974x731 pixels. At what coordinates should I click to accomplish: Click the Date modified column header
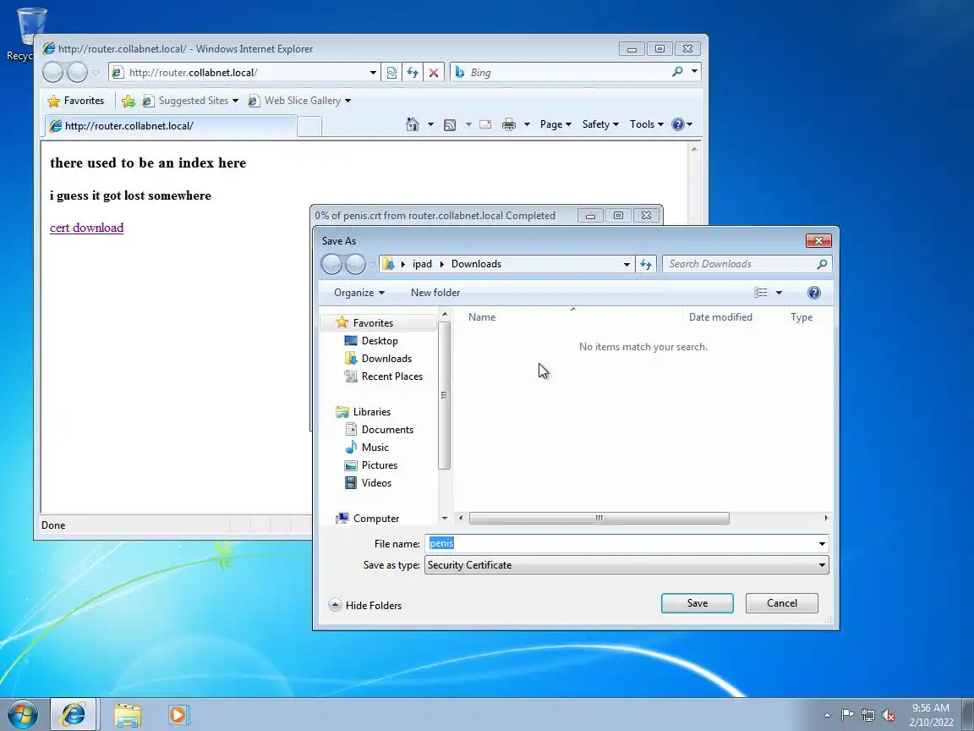pos(720,317)
